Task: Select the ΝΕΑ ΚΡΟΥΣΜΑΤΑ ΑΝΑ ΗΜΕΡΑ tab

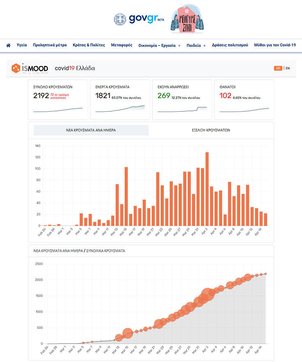Action: [x=91, y=130]
